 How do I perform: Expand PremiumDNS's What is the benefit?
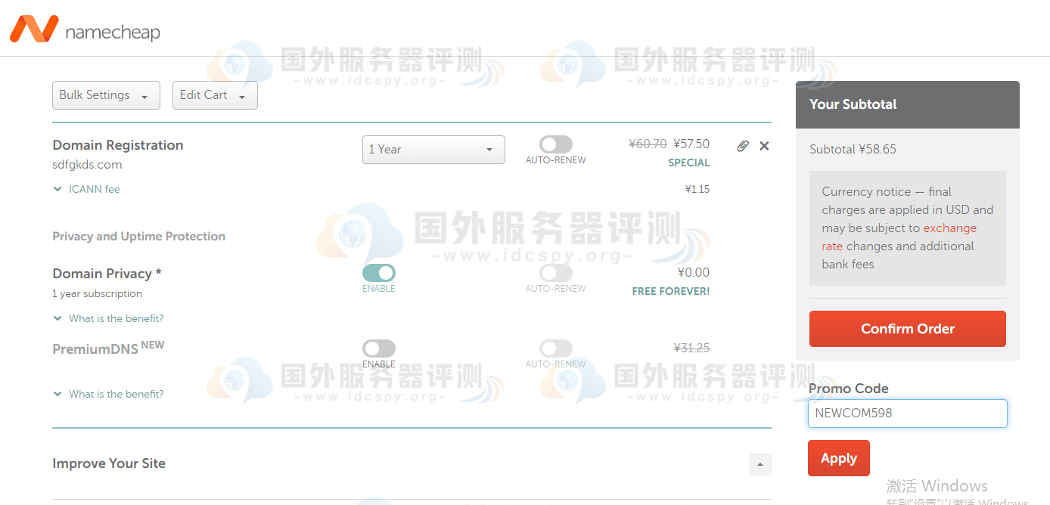(x=108, y=394)
